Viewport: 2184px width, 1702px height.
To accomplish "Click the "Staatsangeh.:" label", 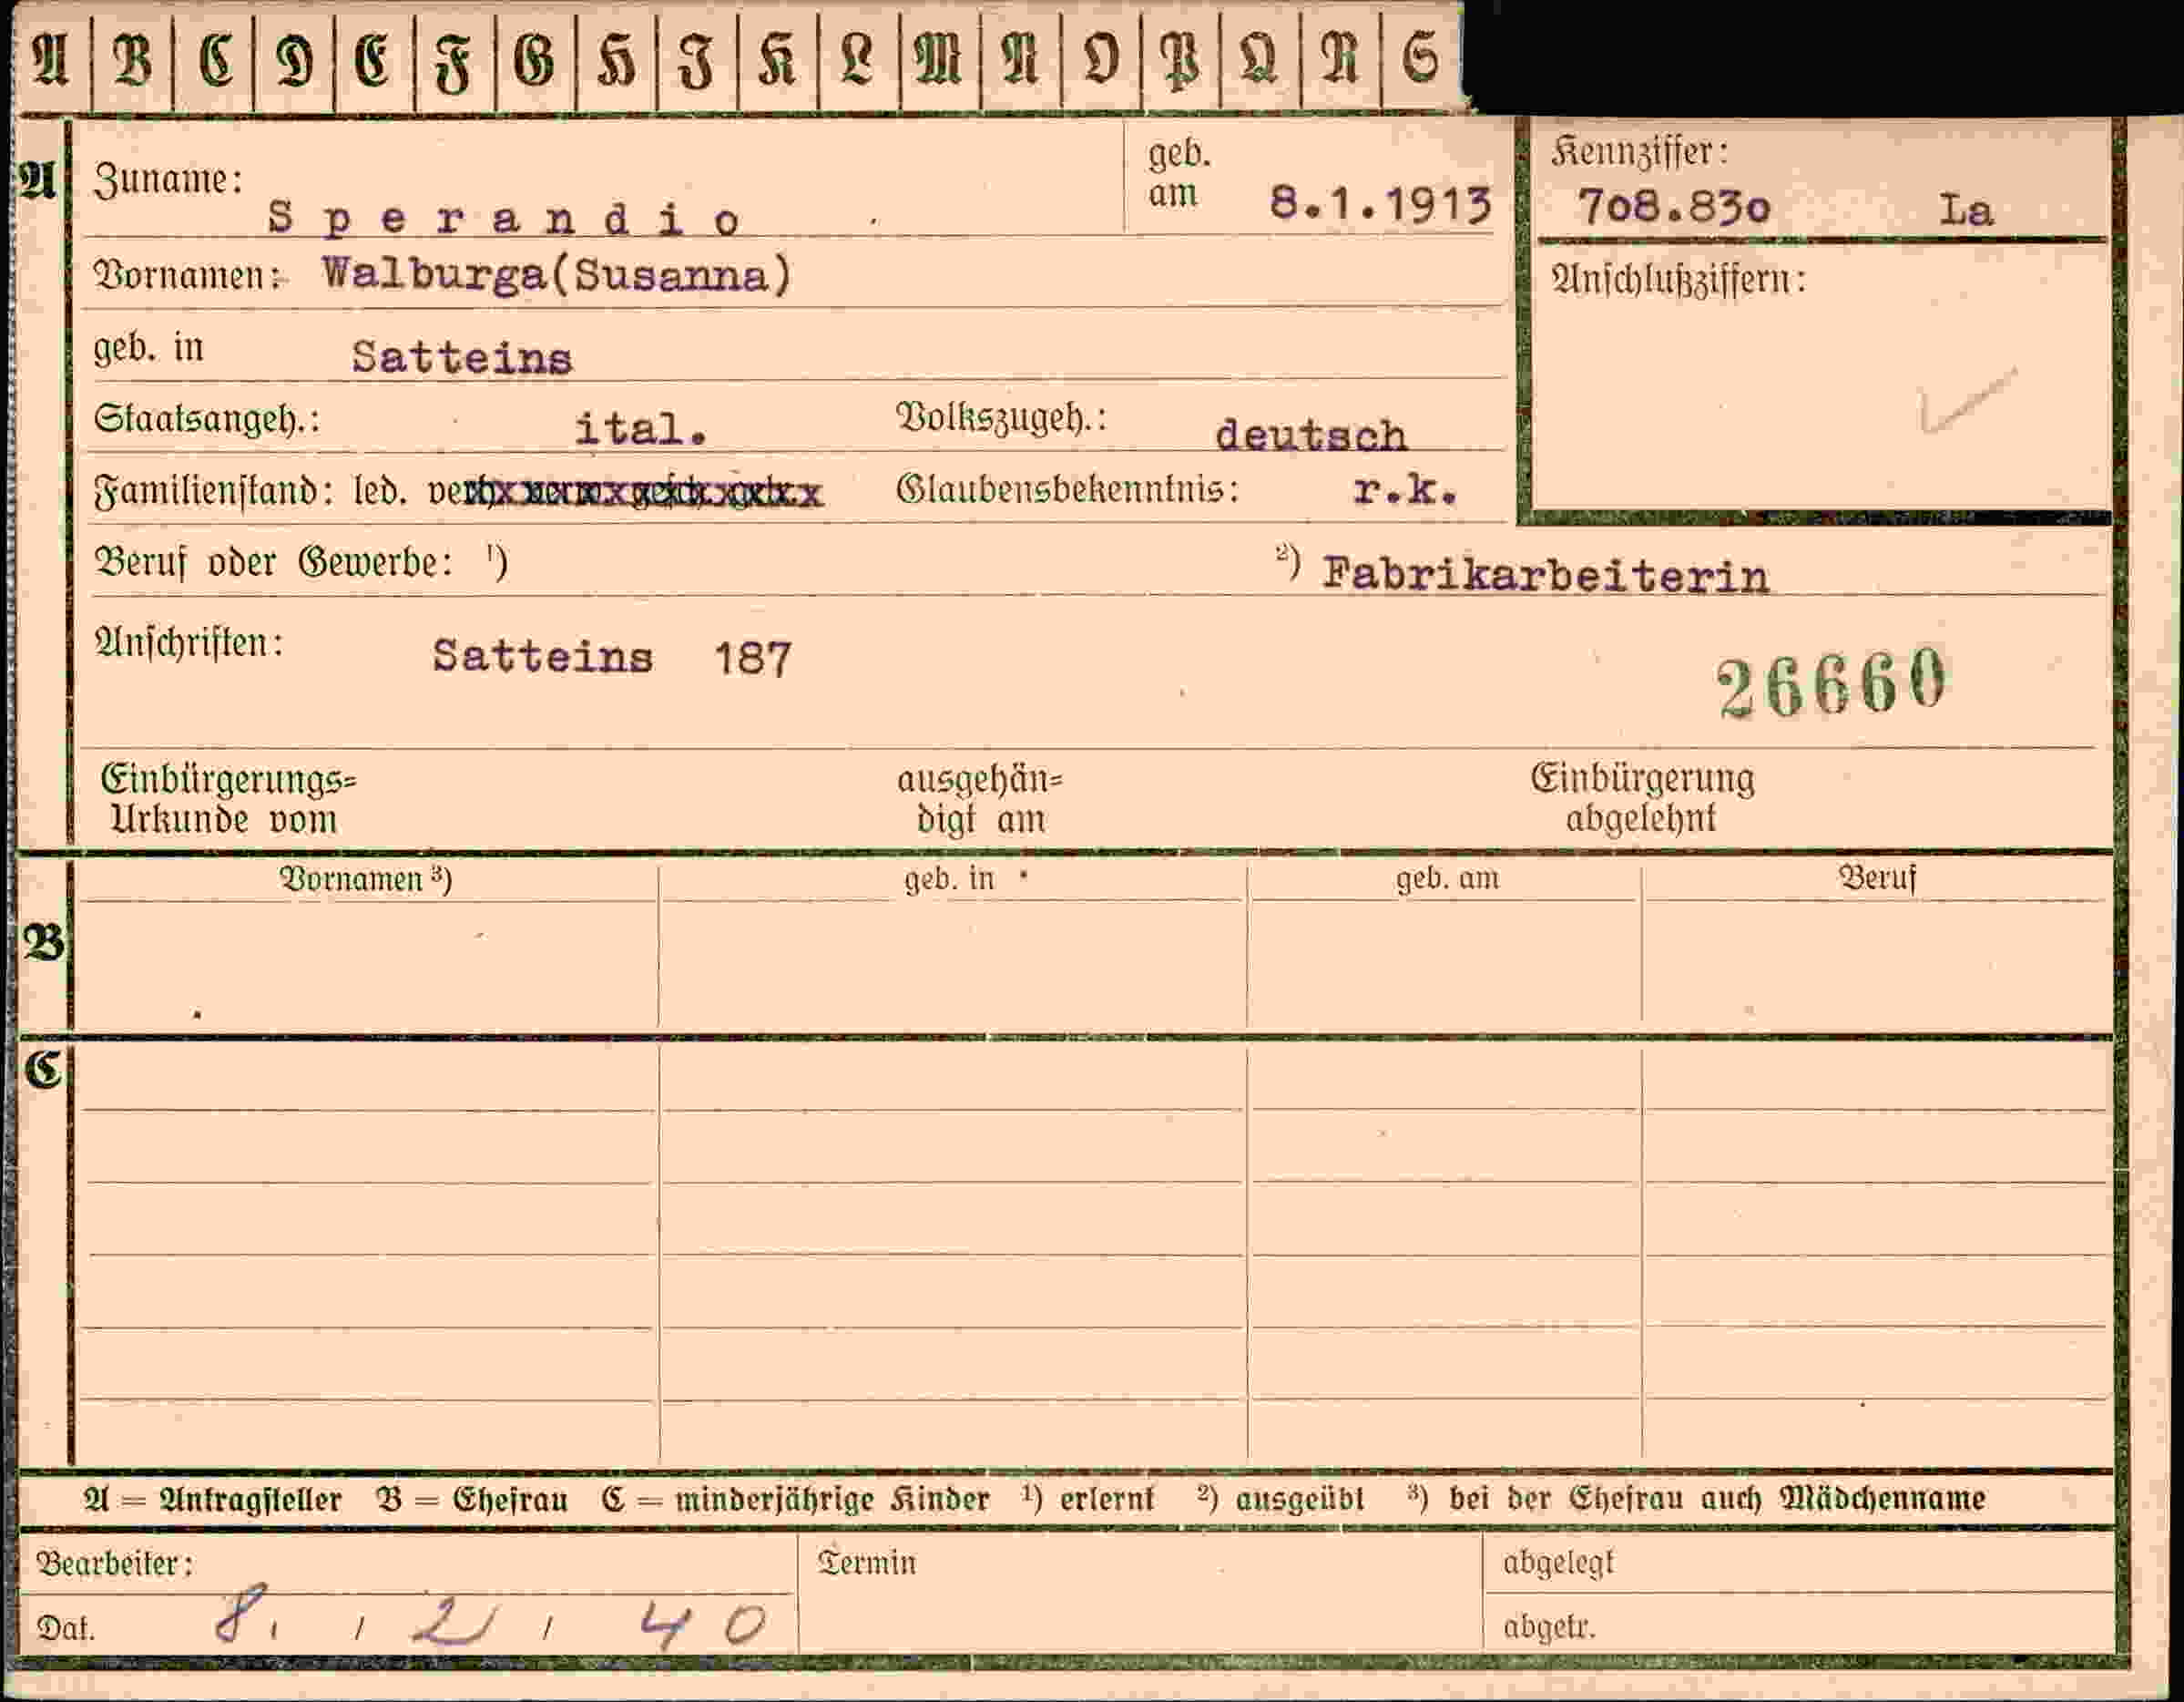I will (207, 419).
